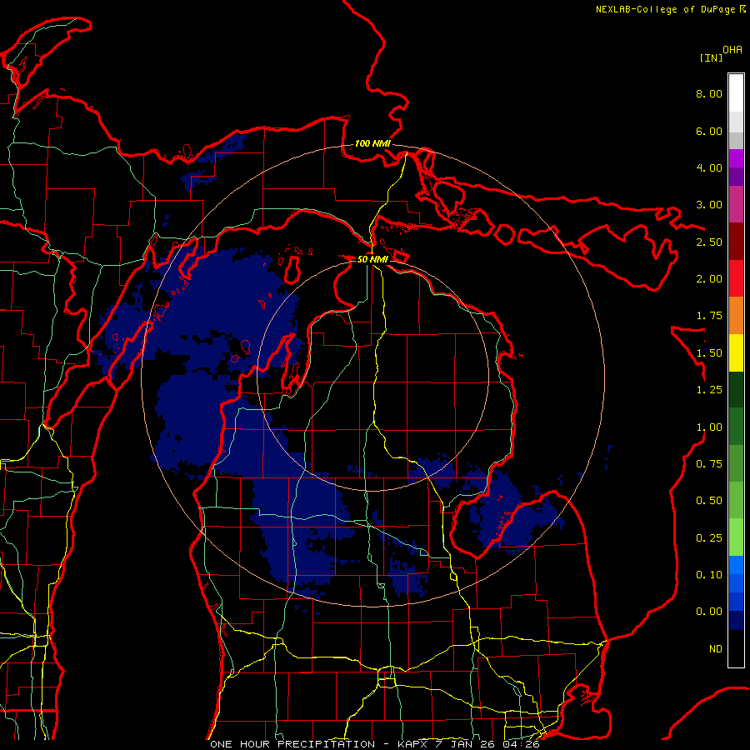Pick the white swatch atop the color scale
Viewport: 750px width, 750px height.
(x=736, y=93)
